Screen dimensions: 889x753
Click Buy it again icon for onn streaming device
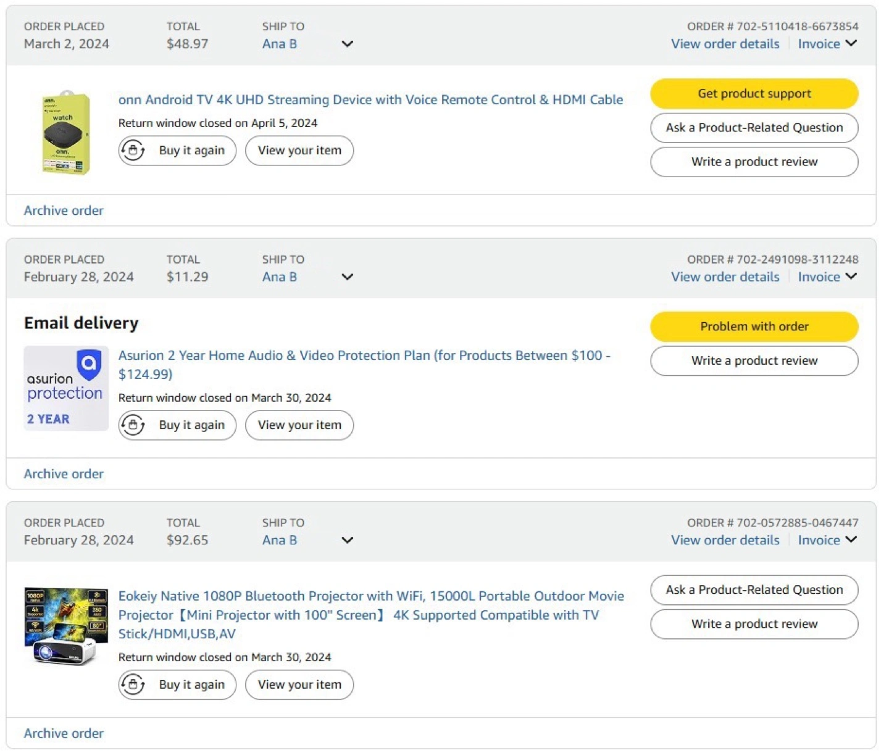(x=133, y=151)
